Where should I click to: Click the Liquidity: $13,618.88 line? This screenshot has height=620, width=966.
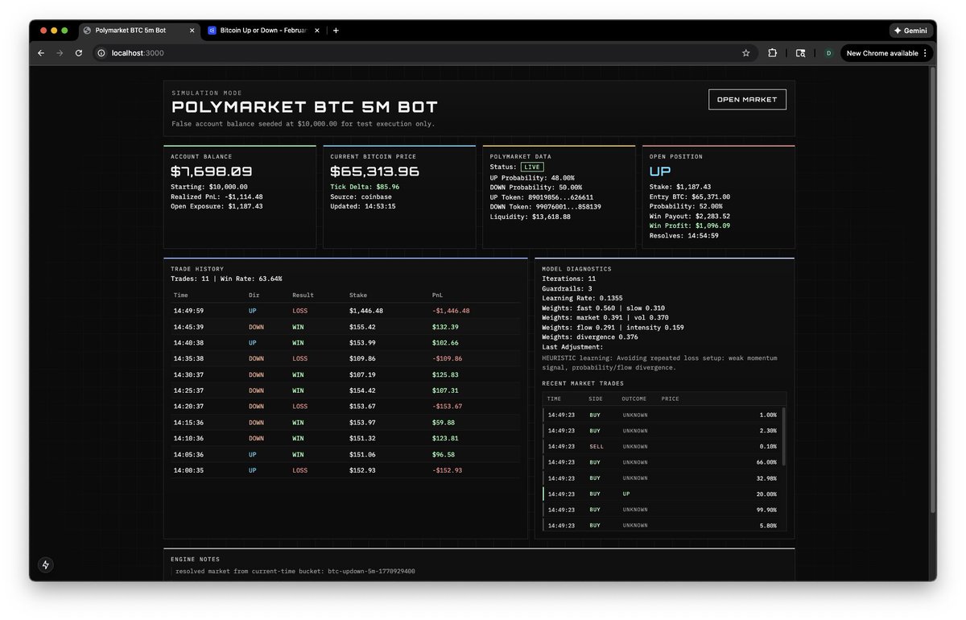(x=530, y=217)
